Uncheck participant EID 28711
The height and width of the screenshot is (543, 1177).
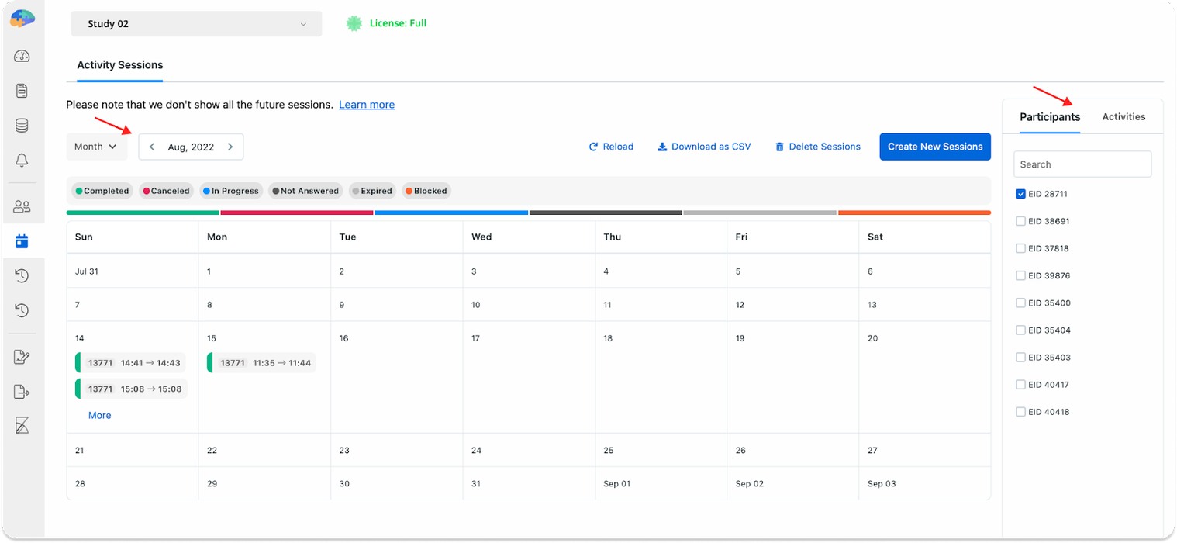coord(1021,194)
